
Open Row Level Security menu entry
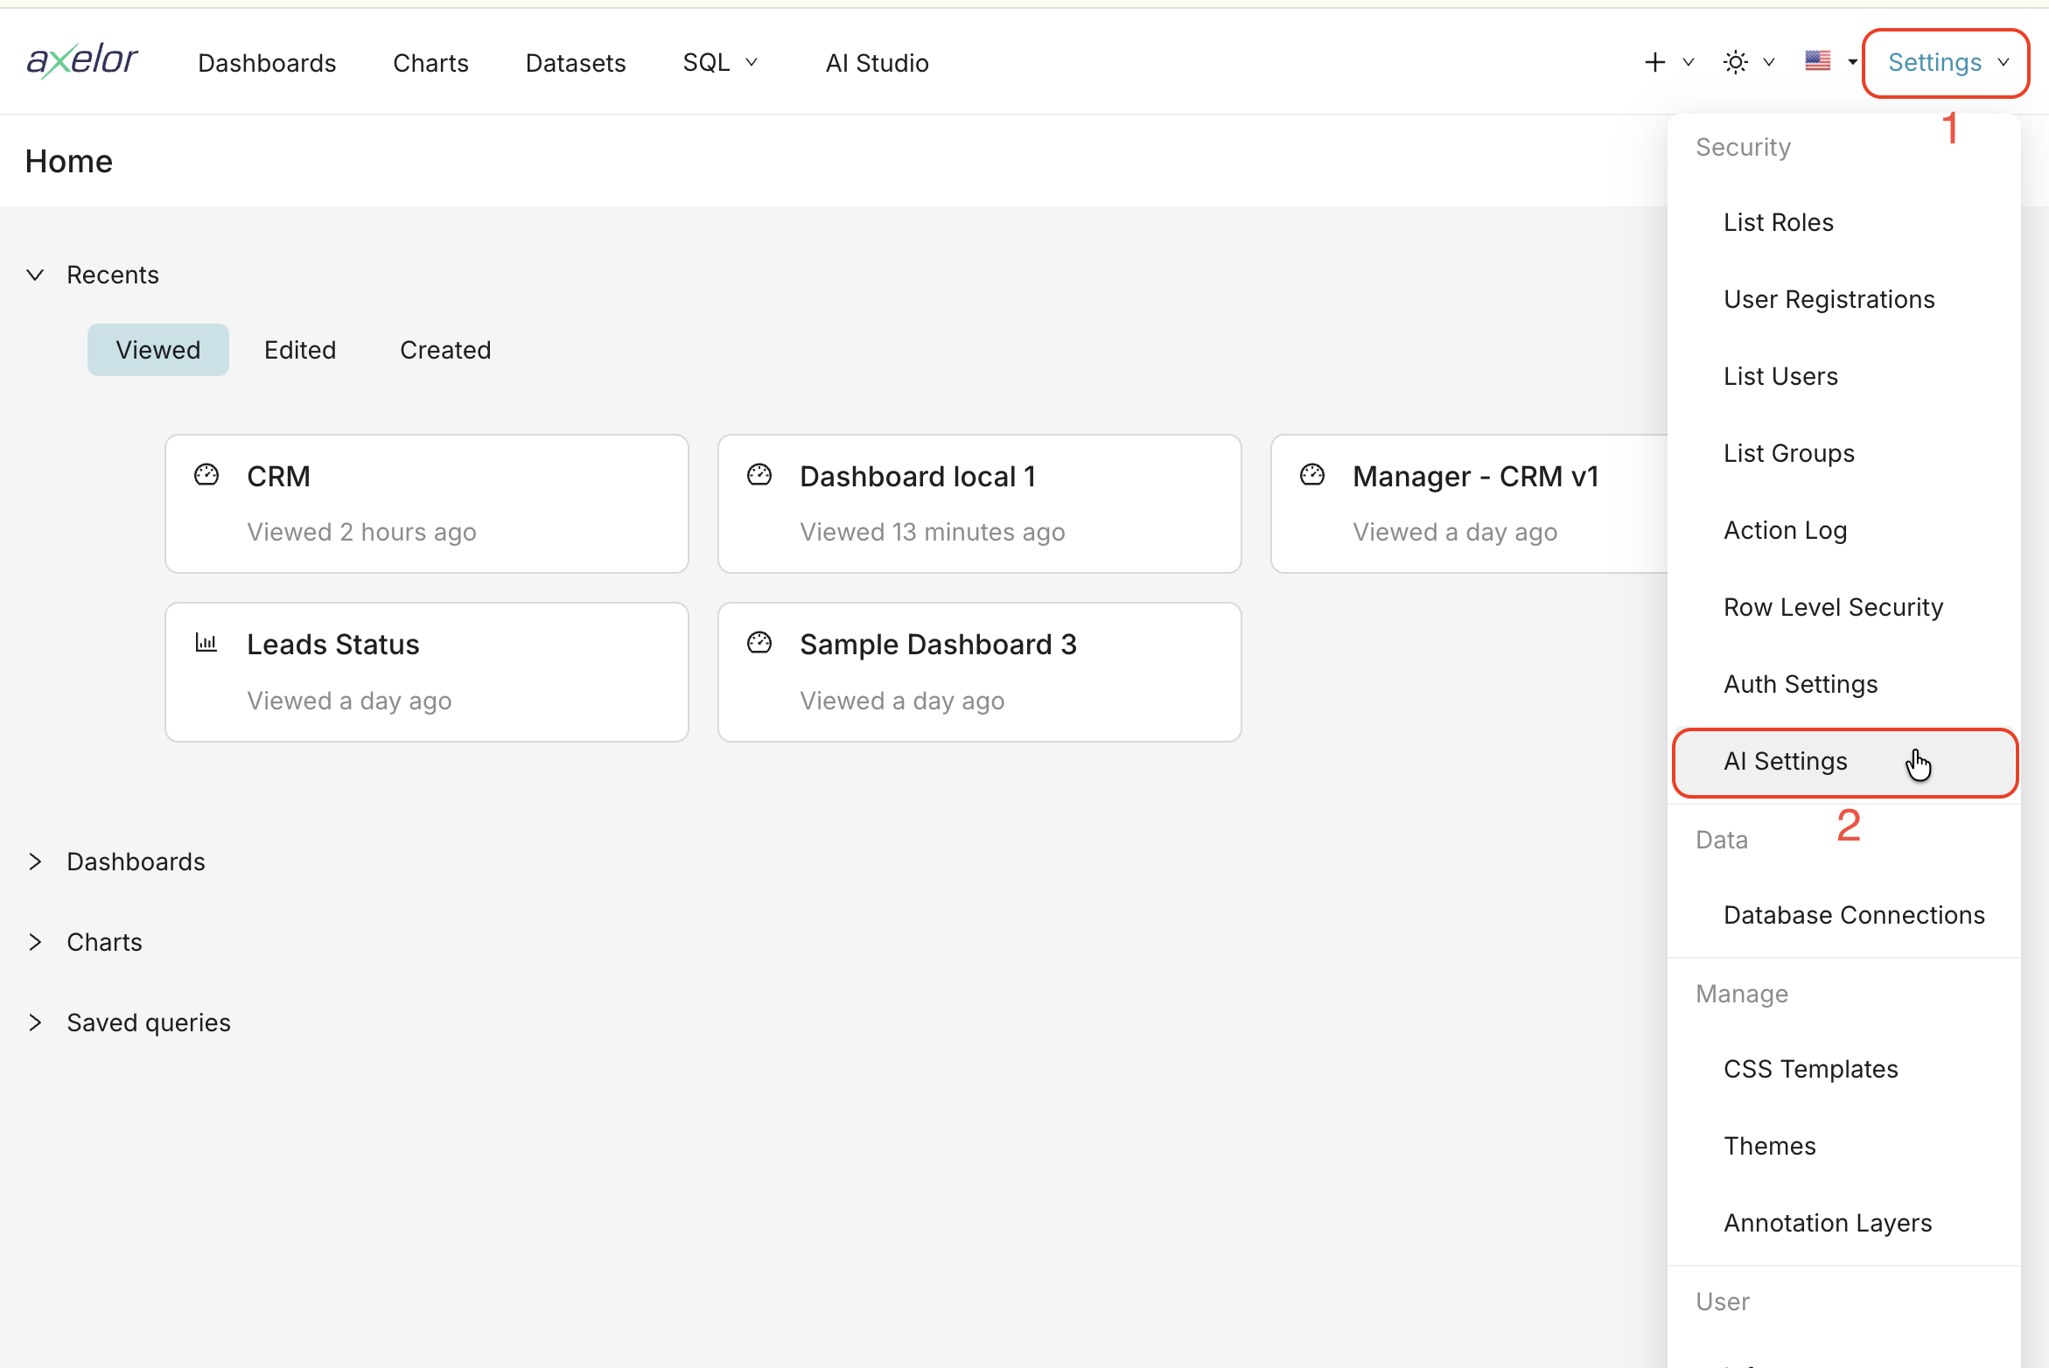click(x=1844, y=607)
